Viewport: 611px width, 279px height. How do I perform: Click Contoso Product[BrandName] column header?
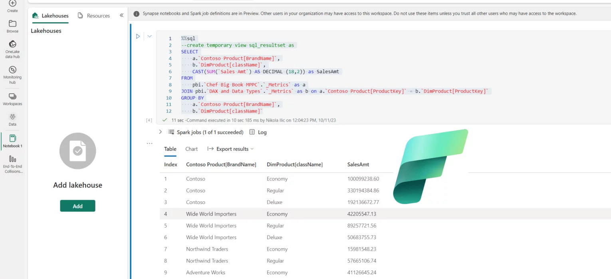point(221,164)
